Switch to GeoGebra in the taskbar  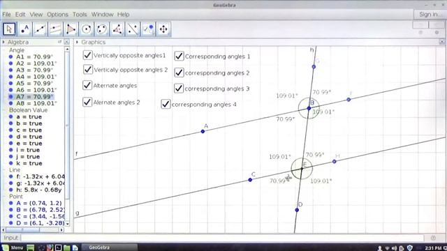(110, 248)
